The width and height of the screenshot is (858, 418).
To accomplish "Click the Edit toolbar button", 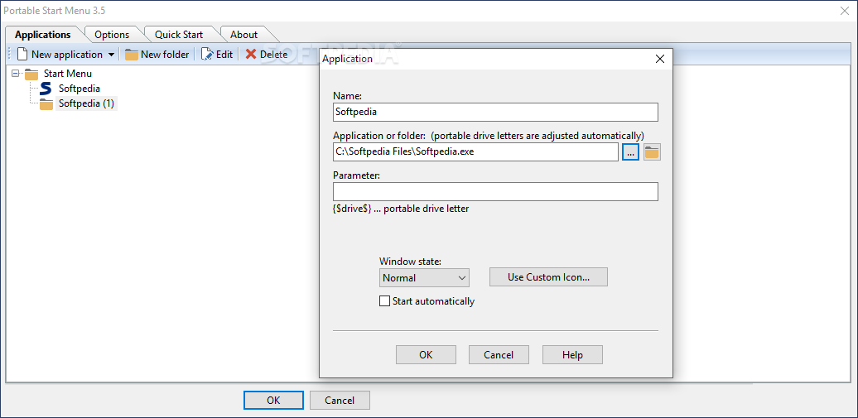I will [x=217, y=54].
